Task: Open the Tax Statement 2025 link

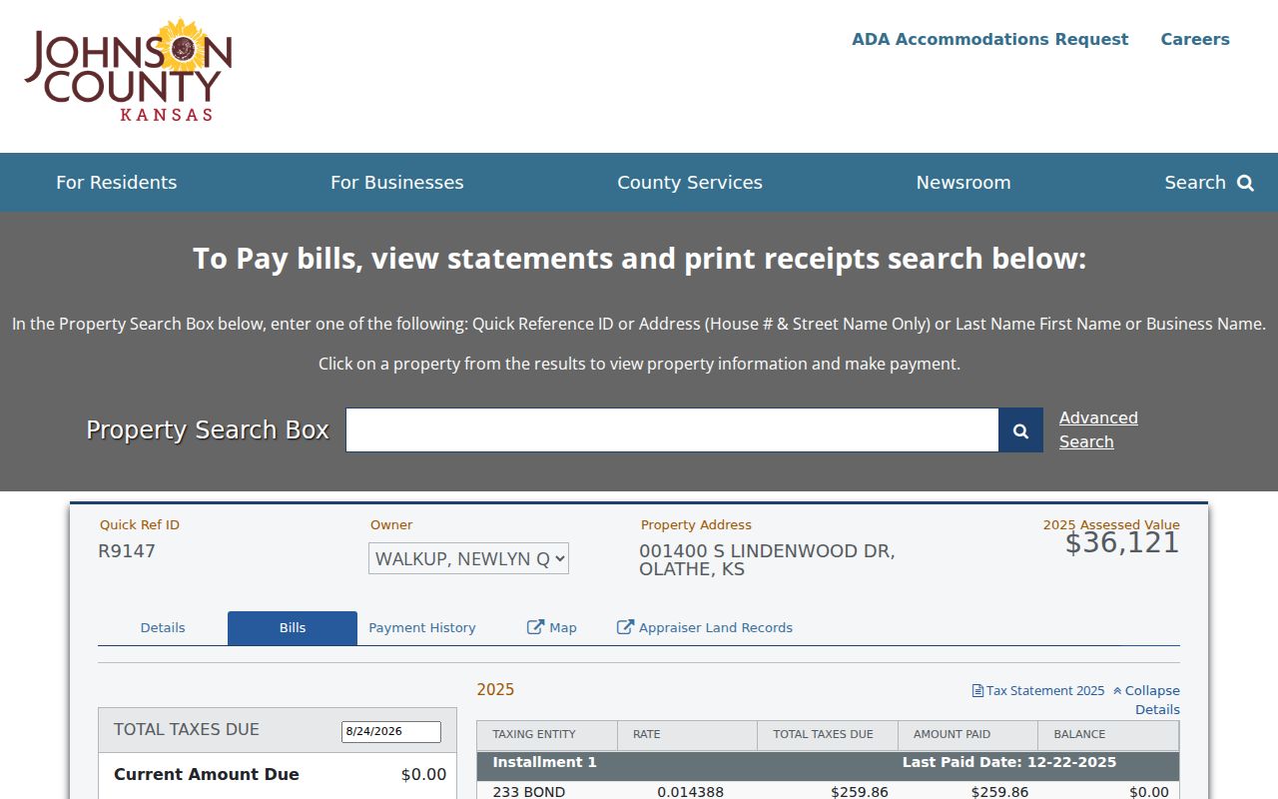Action: [1038, 690]
